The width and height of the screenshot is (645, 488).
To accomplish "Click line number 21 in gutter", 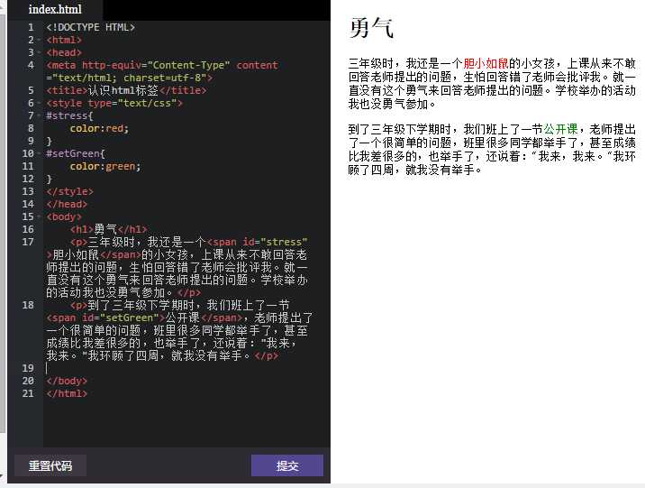I will (x=28, y=393).
